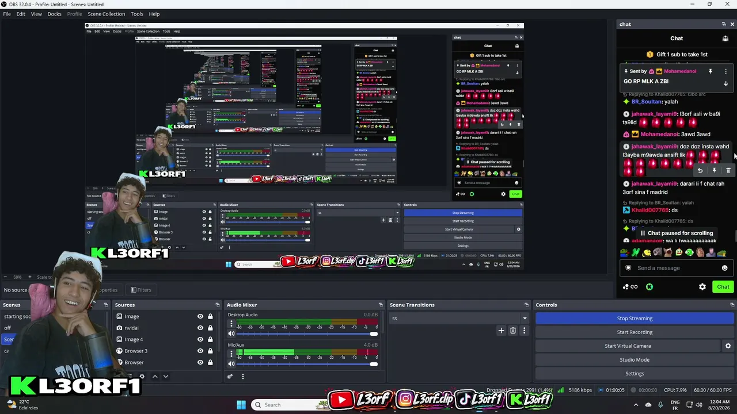Unpin the pinned chat message
The image size is (737, 414).
(711, 71)
